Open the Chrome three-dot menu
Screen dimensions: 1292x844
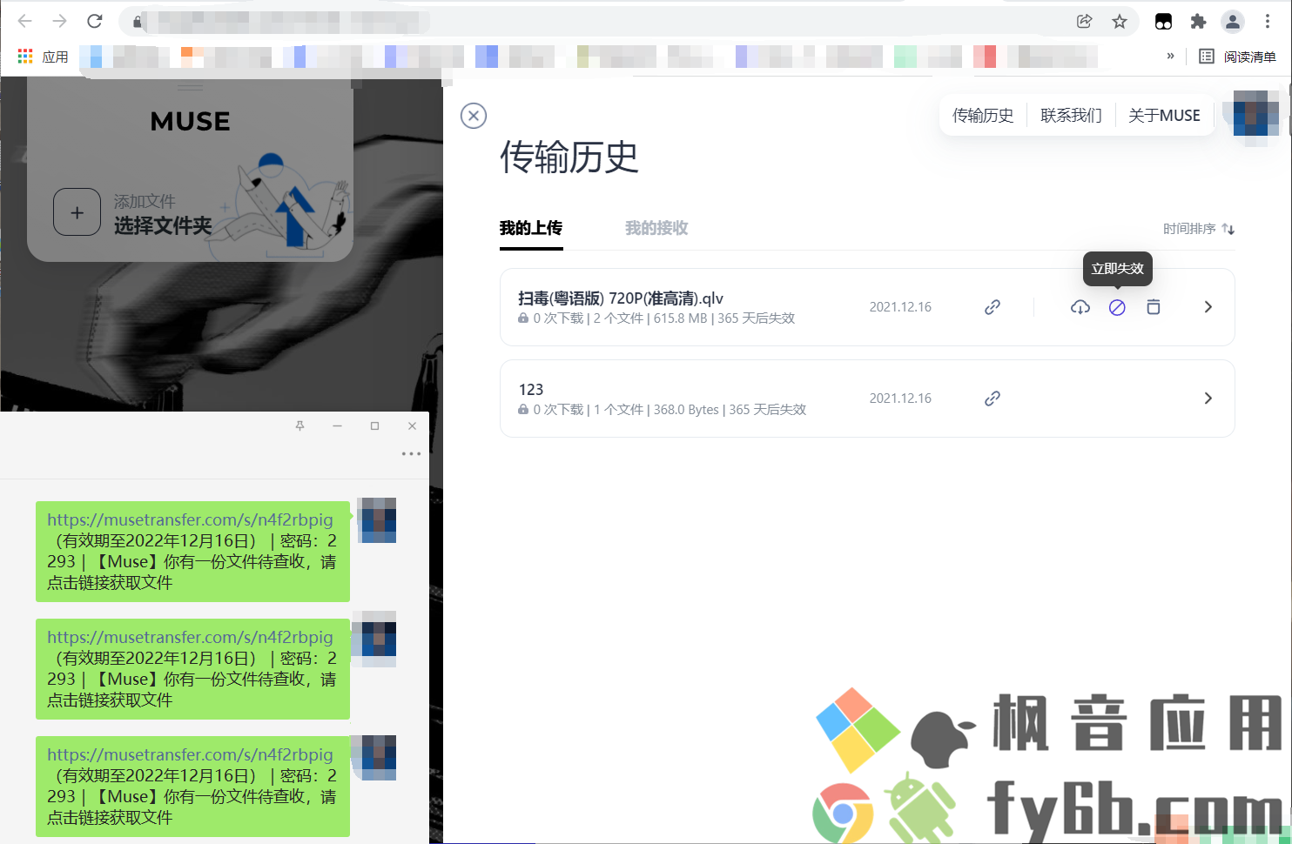(1268, 22)
